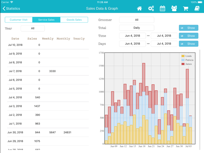Open the calendar icon in header
204x153 pixels.
tap(163, 8)
